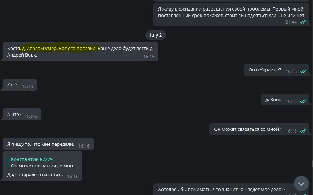Screen dimensions: 313x195
Task: Click the July 2 date badge
Action: coord(156,35)
